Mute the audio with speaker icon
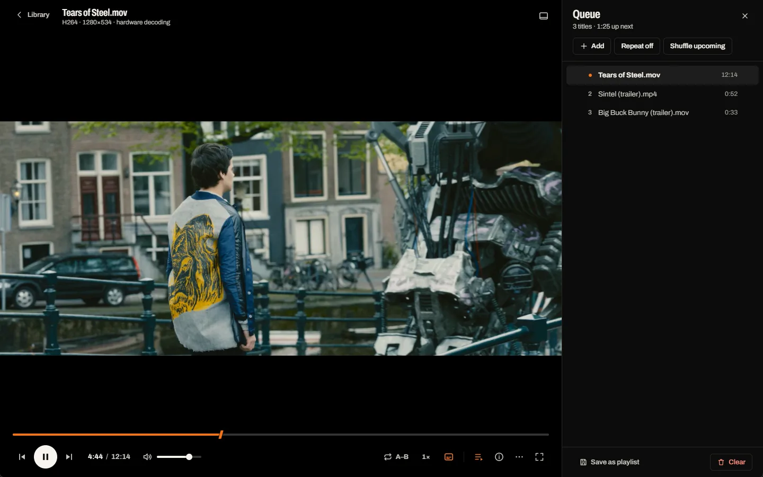Image resolution: width=763 pixels, height=477 pixels. pyautogui.click(x=147, y=457)
